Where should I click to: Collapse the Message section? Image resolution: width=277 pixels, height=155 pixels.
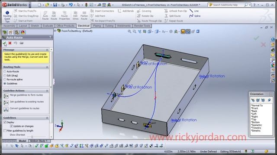(47, 50)
